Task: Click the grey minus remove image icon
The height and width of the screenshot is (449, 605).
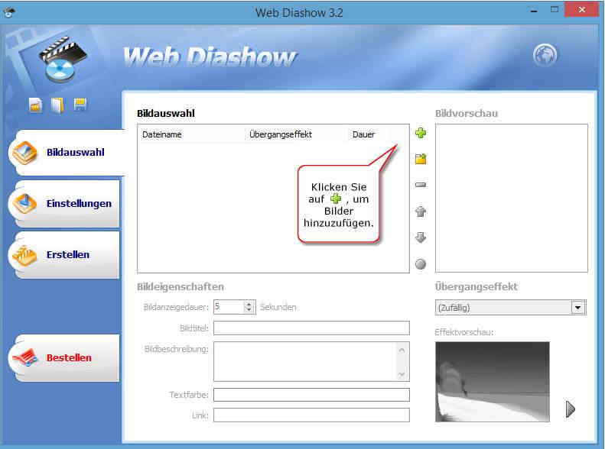Action: pos(420,185)
